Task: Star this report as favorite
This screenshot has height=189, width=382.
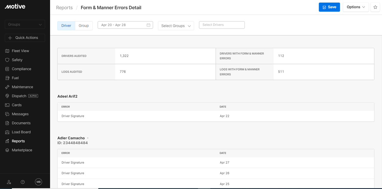Action: point(375,7)
